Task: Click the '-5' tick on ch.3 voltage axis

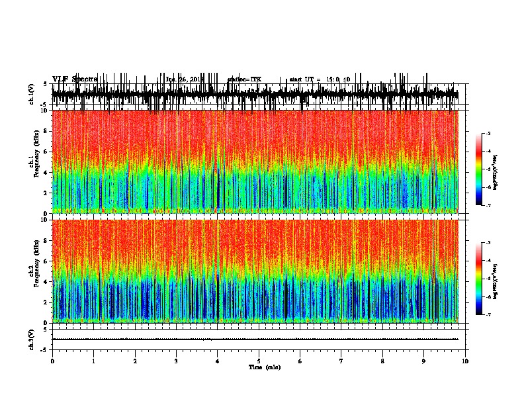Action: click(x=44, y=350)
